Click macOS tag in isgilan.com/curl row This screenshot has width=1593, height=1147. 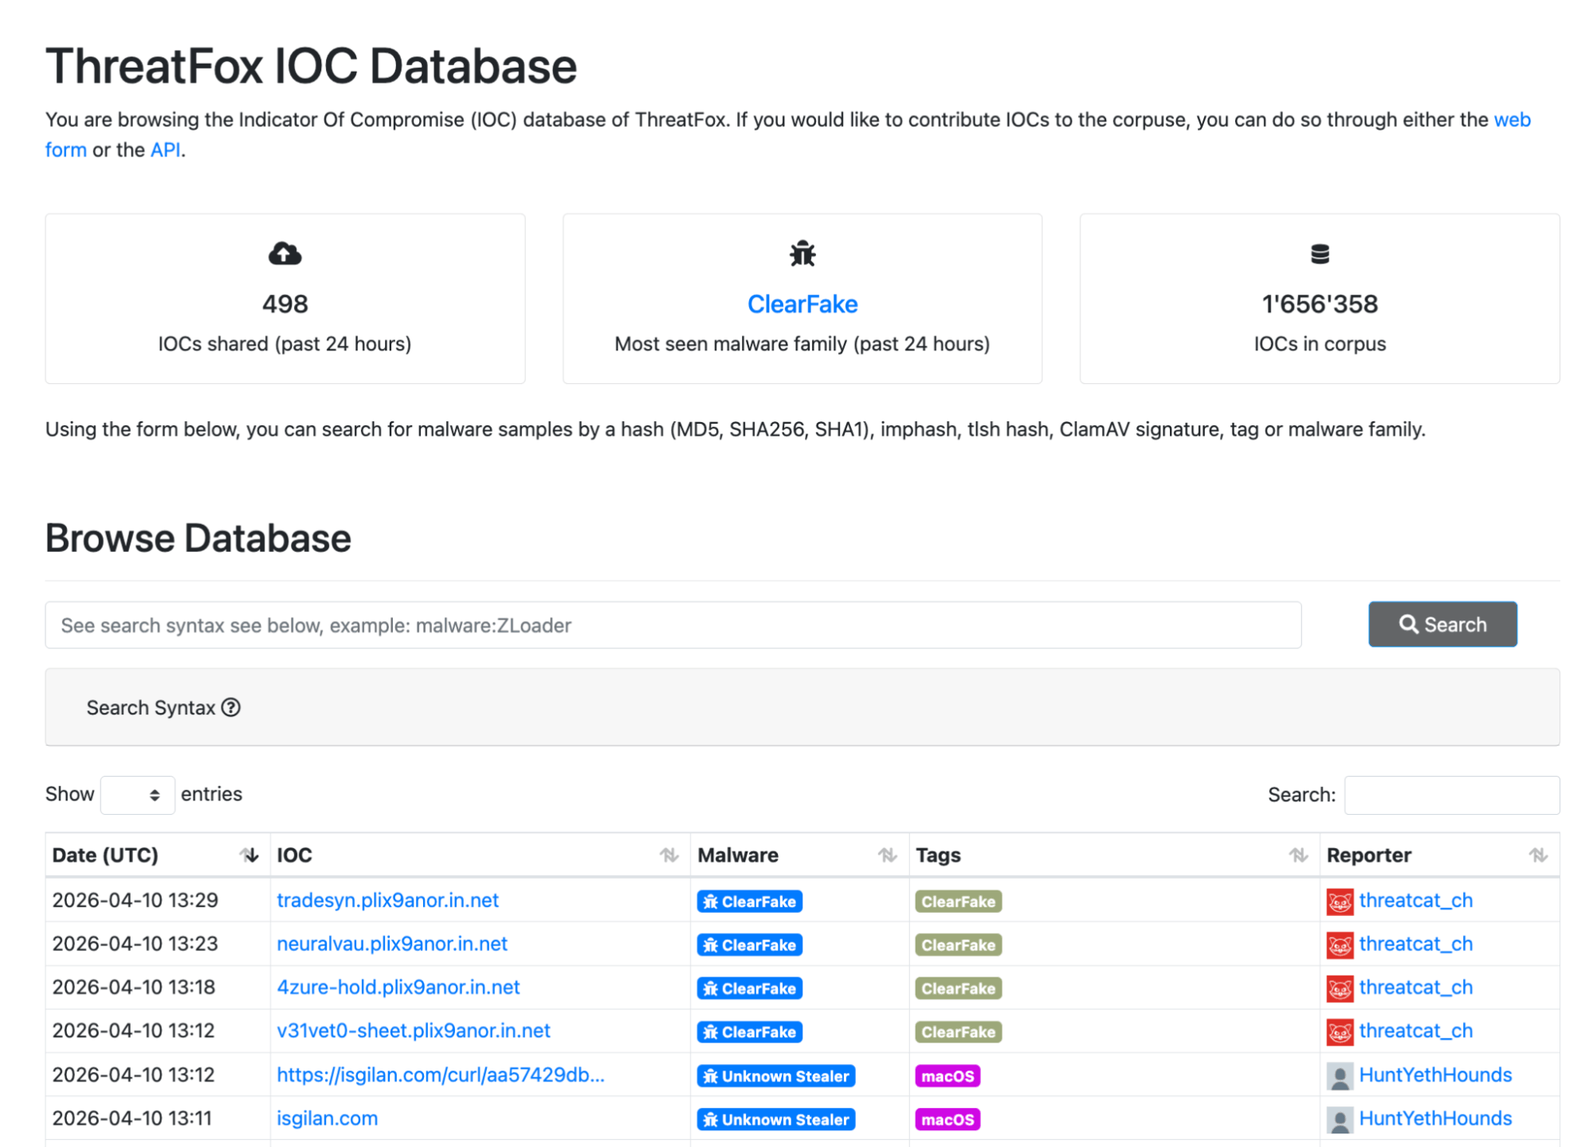coord(948,1075)
